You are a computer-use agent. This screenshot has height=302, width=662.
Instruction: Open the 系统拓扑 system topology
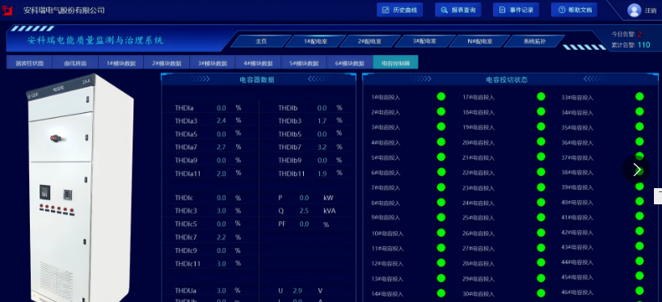click(x=534, y=41)
